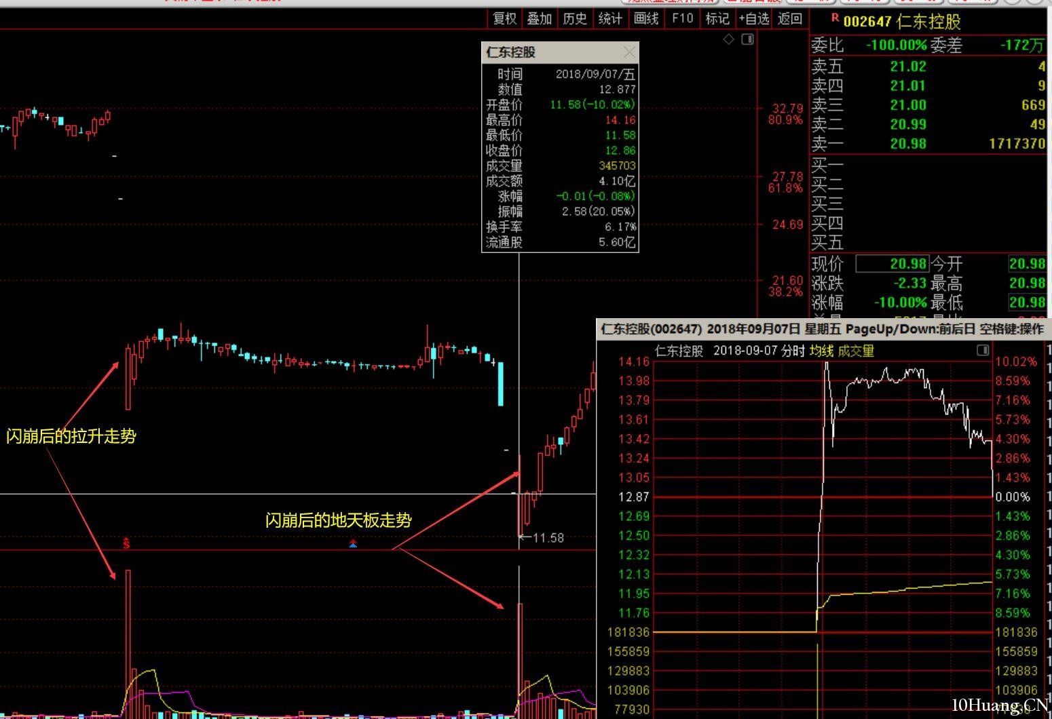The image size is (1052, 719).
Task: Click the blue double-arrow marker on the chart
Action: pos(353,543)
